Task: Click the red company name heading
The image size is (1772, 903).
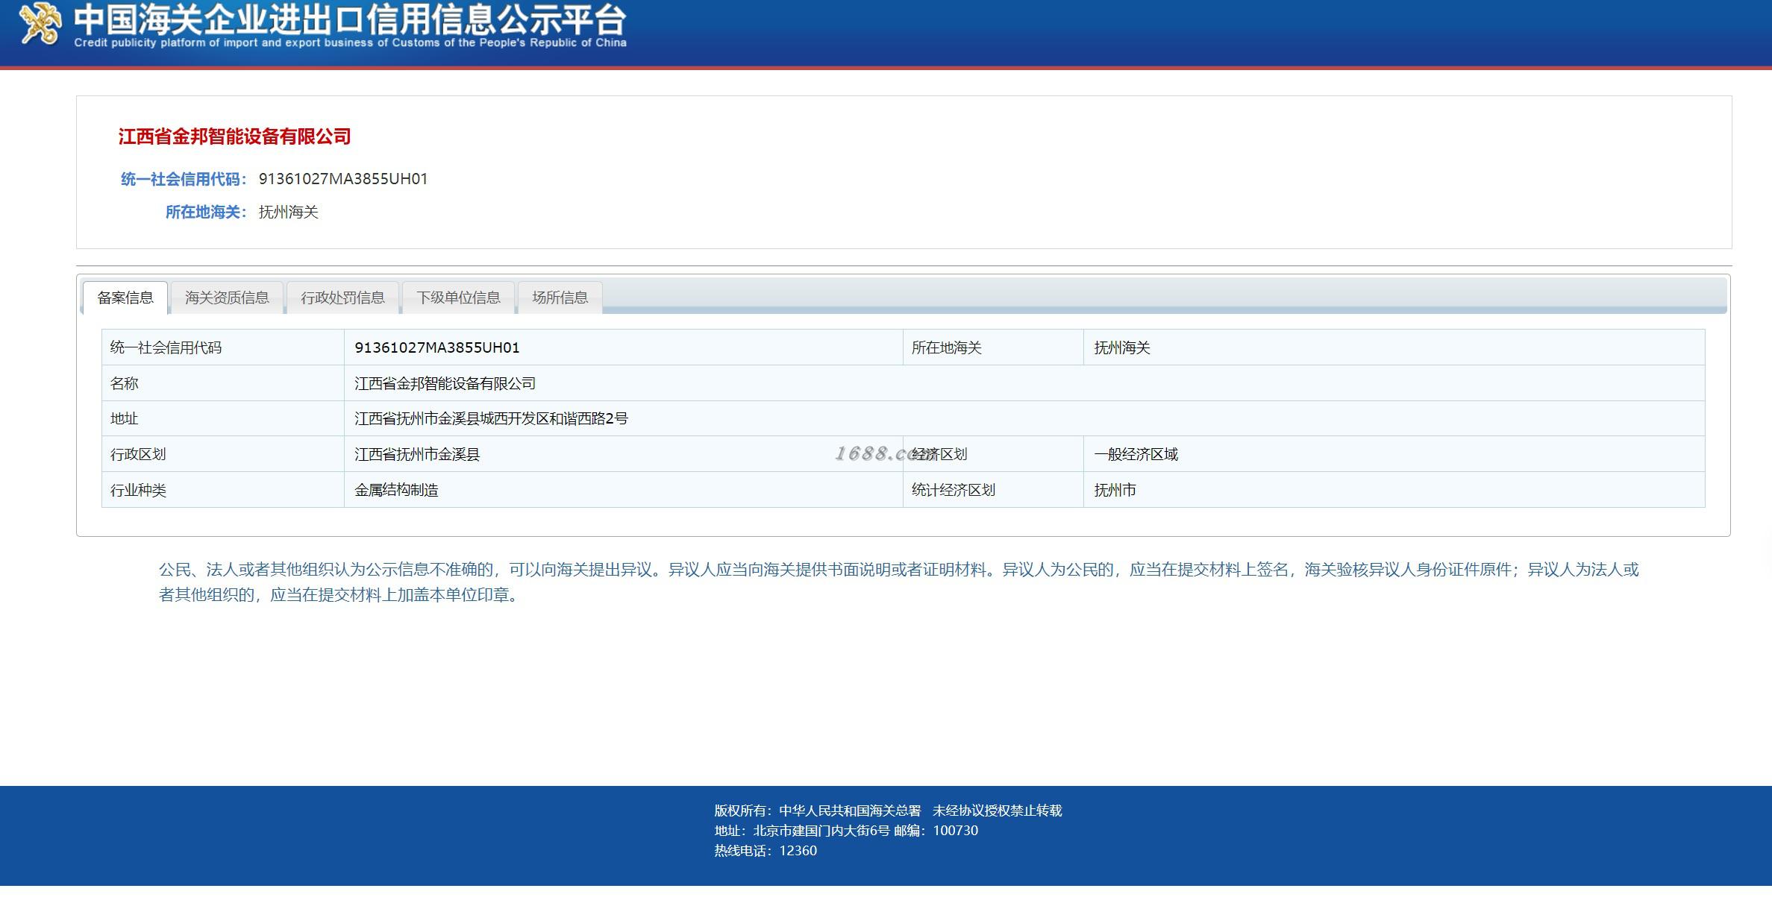Action: pos(234,136)
